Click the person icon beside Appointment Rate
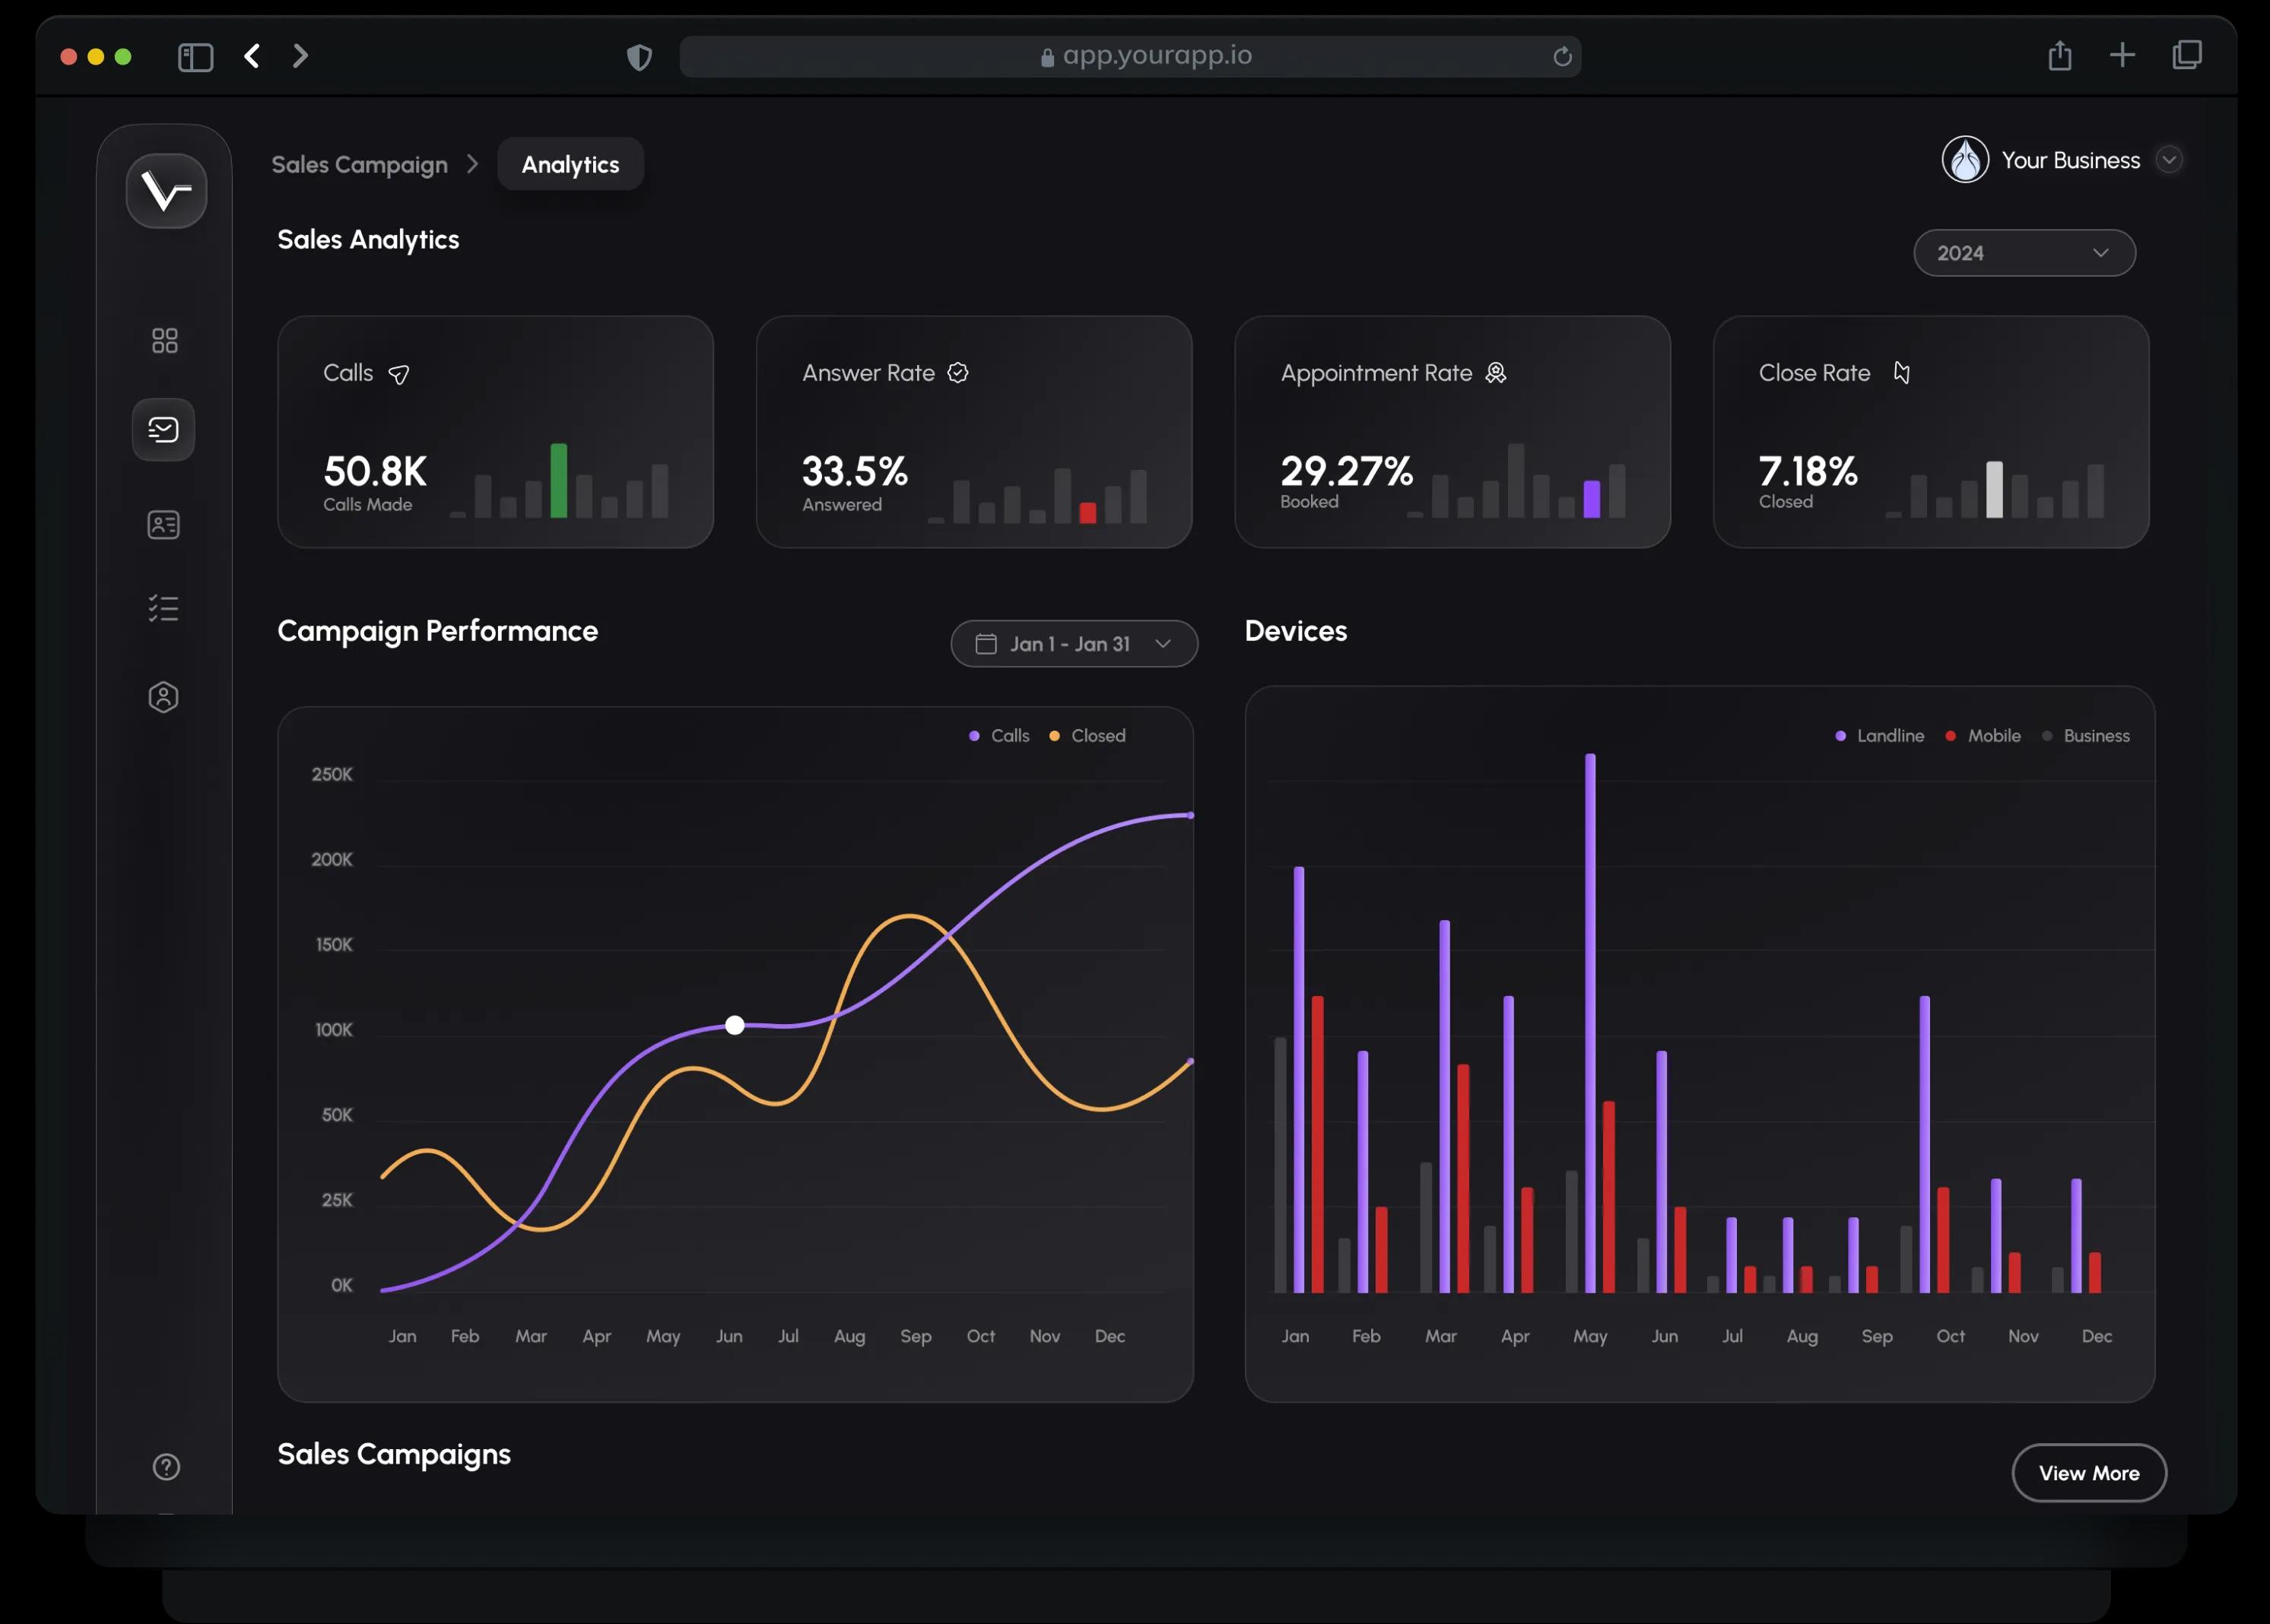The image size is (2270, 1624). (x=1496, y=373)
